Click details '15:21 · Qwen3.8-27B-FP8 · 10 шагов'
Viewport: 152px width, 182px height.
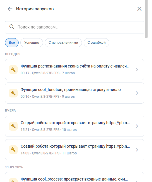tap(49, 130)
